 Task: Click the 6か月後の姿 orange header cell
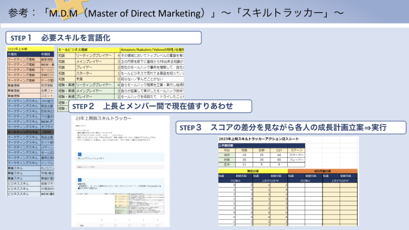click(323, 171)
